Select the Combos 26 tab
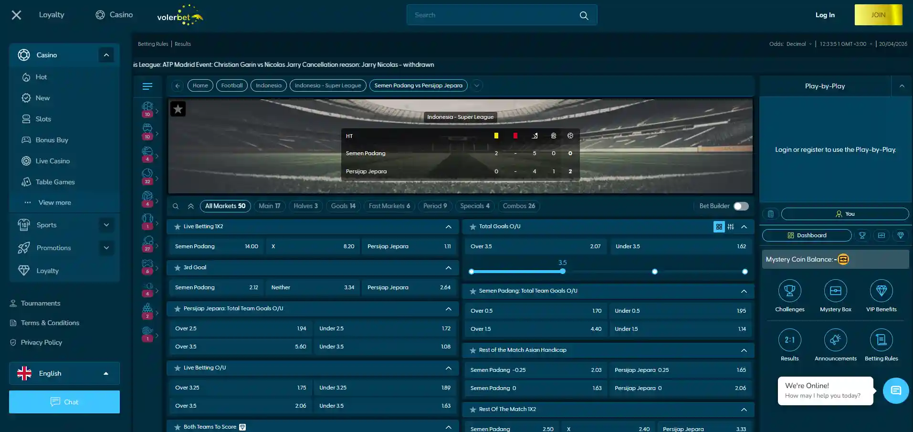This screenshot has width=913, height=432. [519, 206]
